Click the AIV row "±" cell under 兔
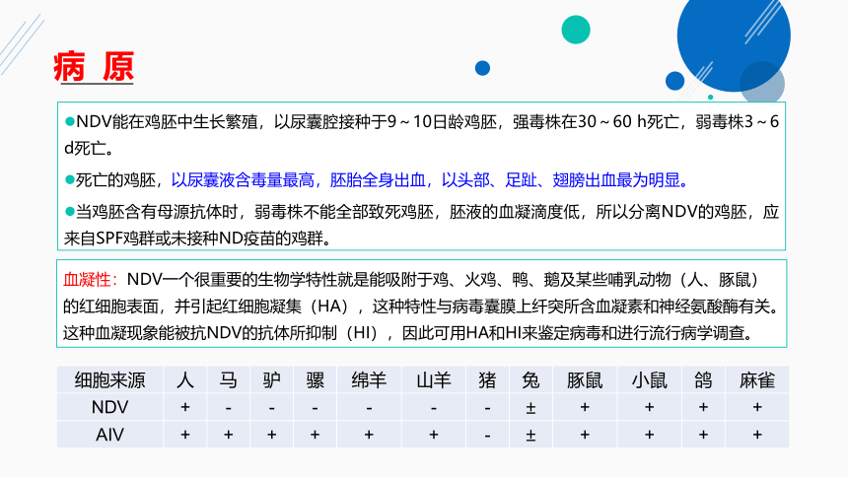Image resolution: width=848 pixels, height=477 pixels. tap(530, 435)
